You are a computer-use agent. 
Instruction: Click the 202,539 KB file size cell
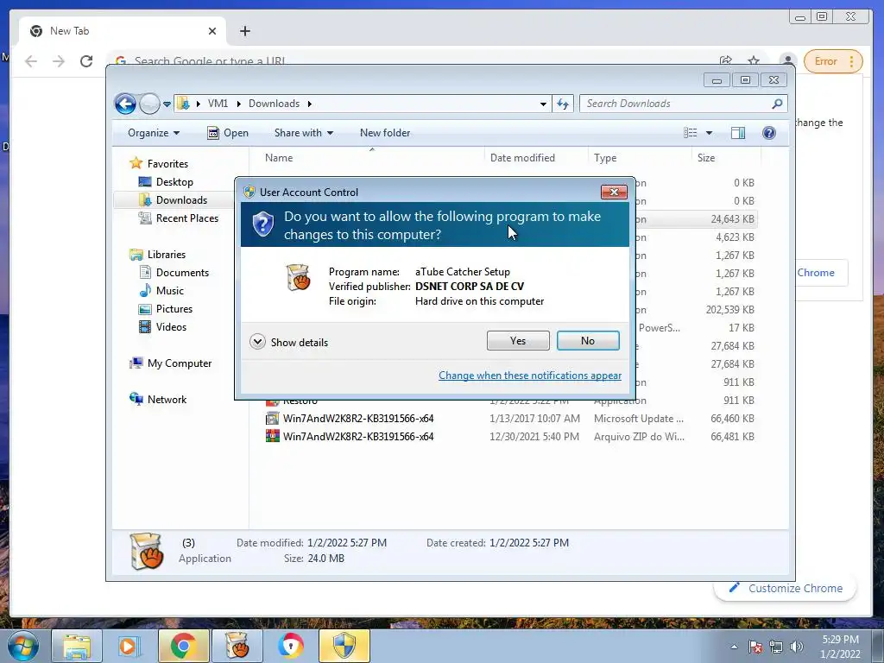click(729, 310)
